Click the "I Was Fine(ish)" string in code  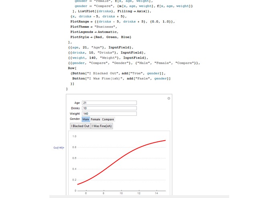pyautogui.click(x=105, y=78)
